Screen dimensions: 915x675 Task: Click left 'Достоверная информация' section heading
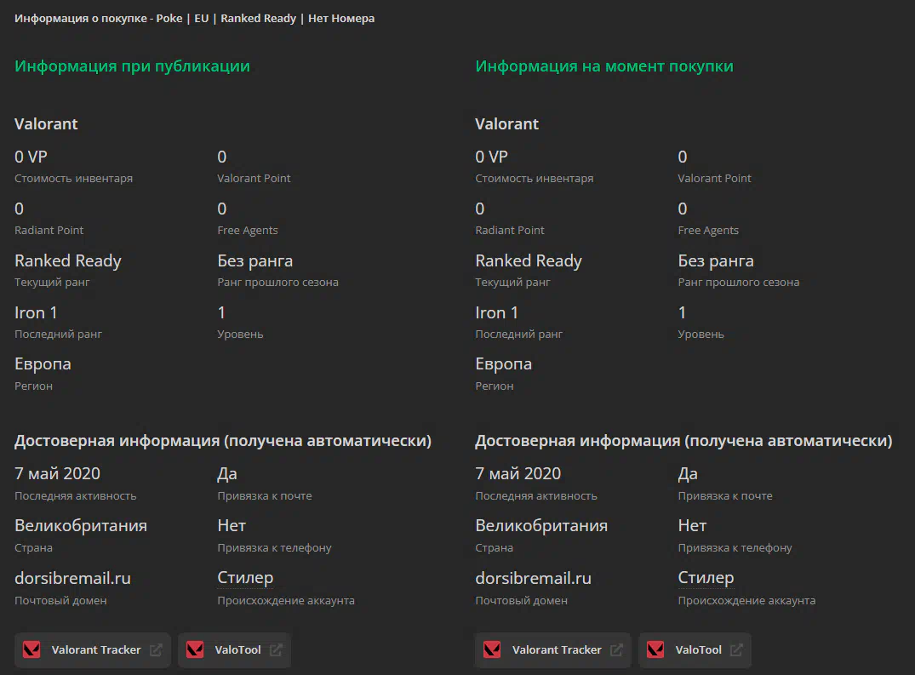pos(223,441)
